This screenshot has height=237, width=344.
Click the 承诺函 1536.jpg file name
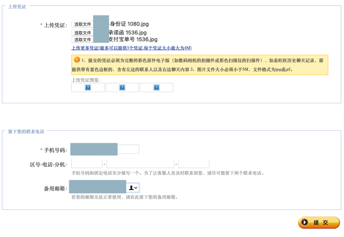click(x=128, y=33)
